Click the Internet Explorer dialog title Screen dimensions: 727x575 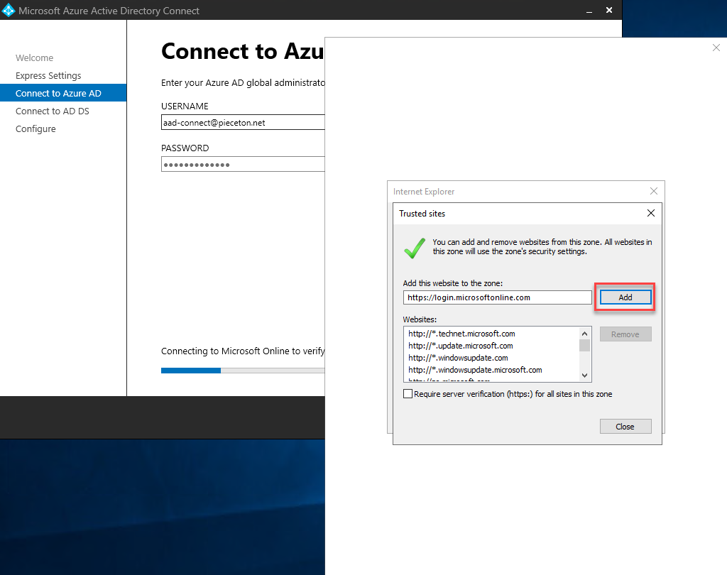coord(424,192)
